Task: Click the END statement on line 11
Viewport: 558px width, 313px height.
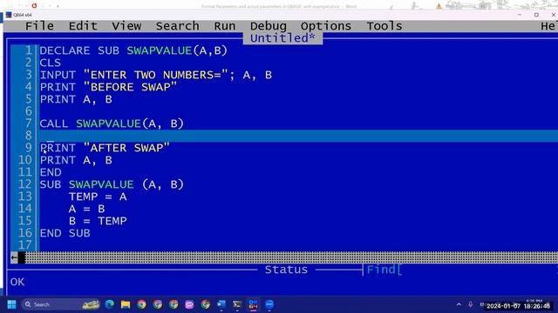Action: tap(51, 172)
